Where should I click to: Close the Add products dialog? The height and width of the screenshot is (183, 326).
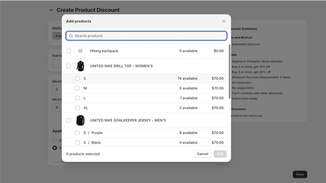tap(224, 21)
